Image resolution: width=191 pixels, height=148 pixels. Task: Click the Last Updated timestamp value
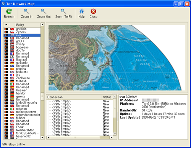pyautogui.click(x=159, y=118)
